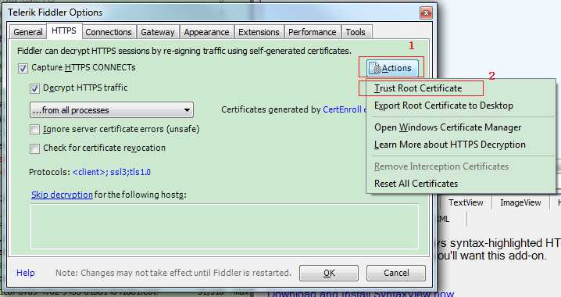The image size is (561, 297).
Task: Click the restart note text at dialog bottom
Action: (173, 273)
